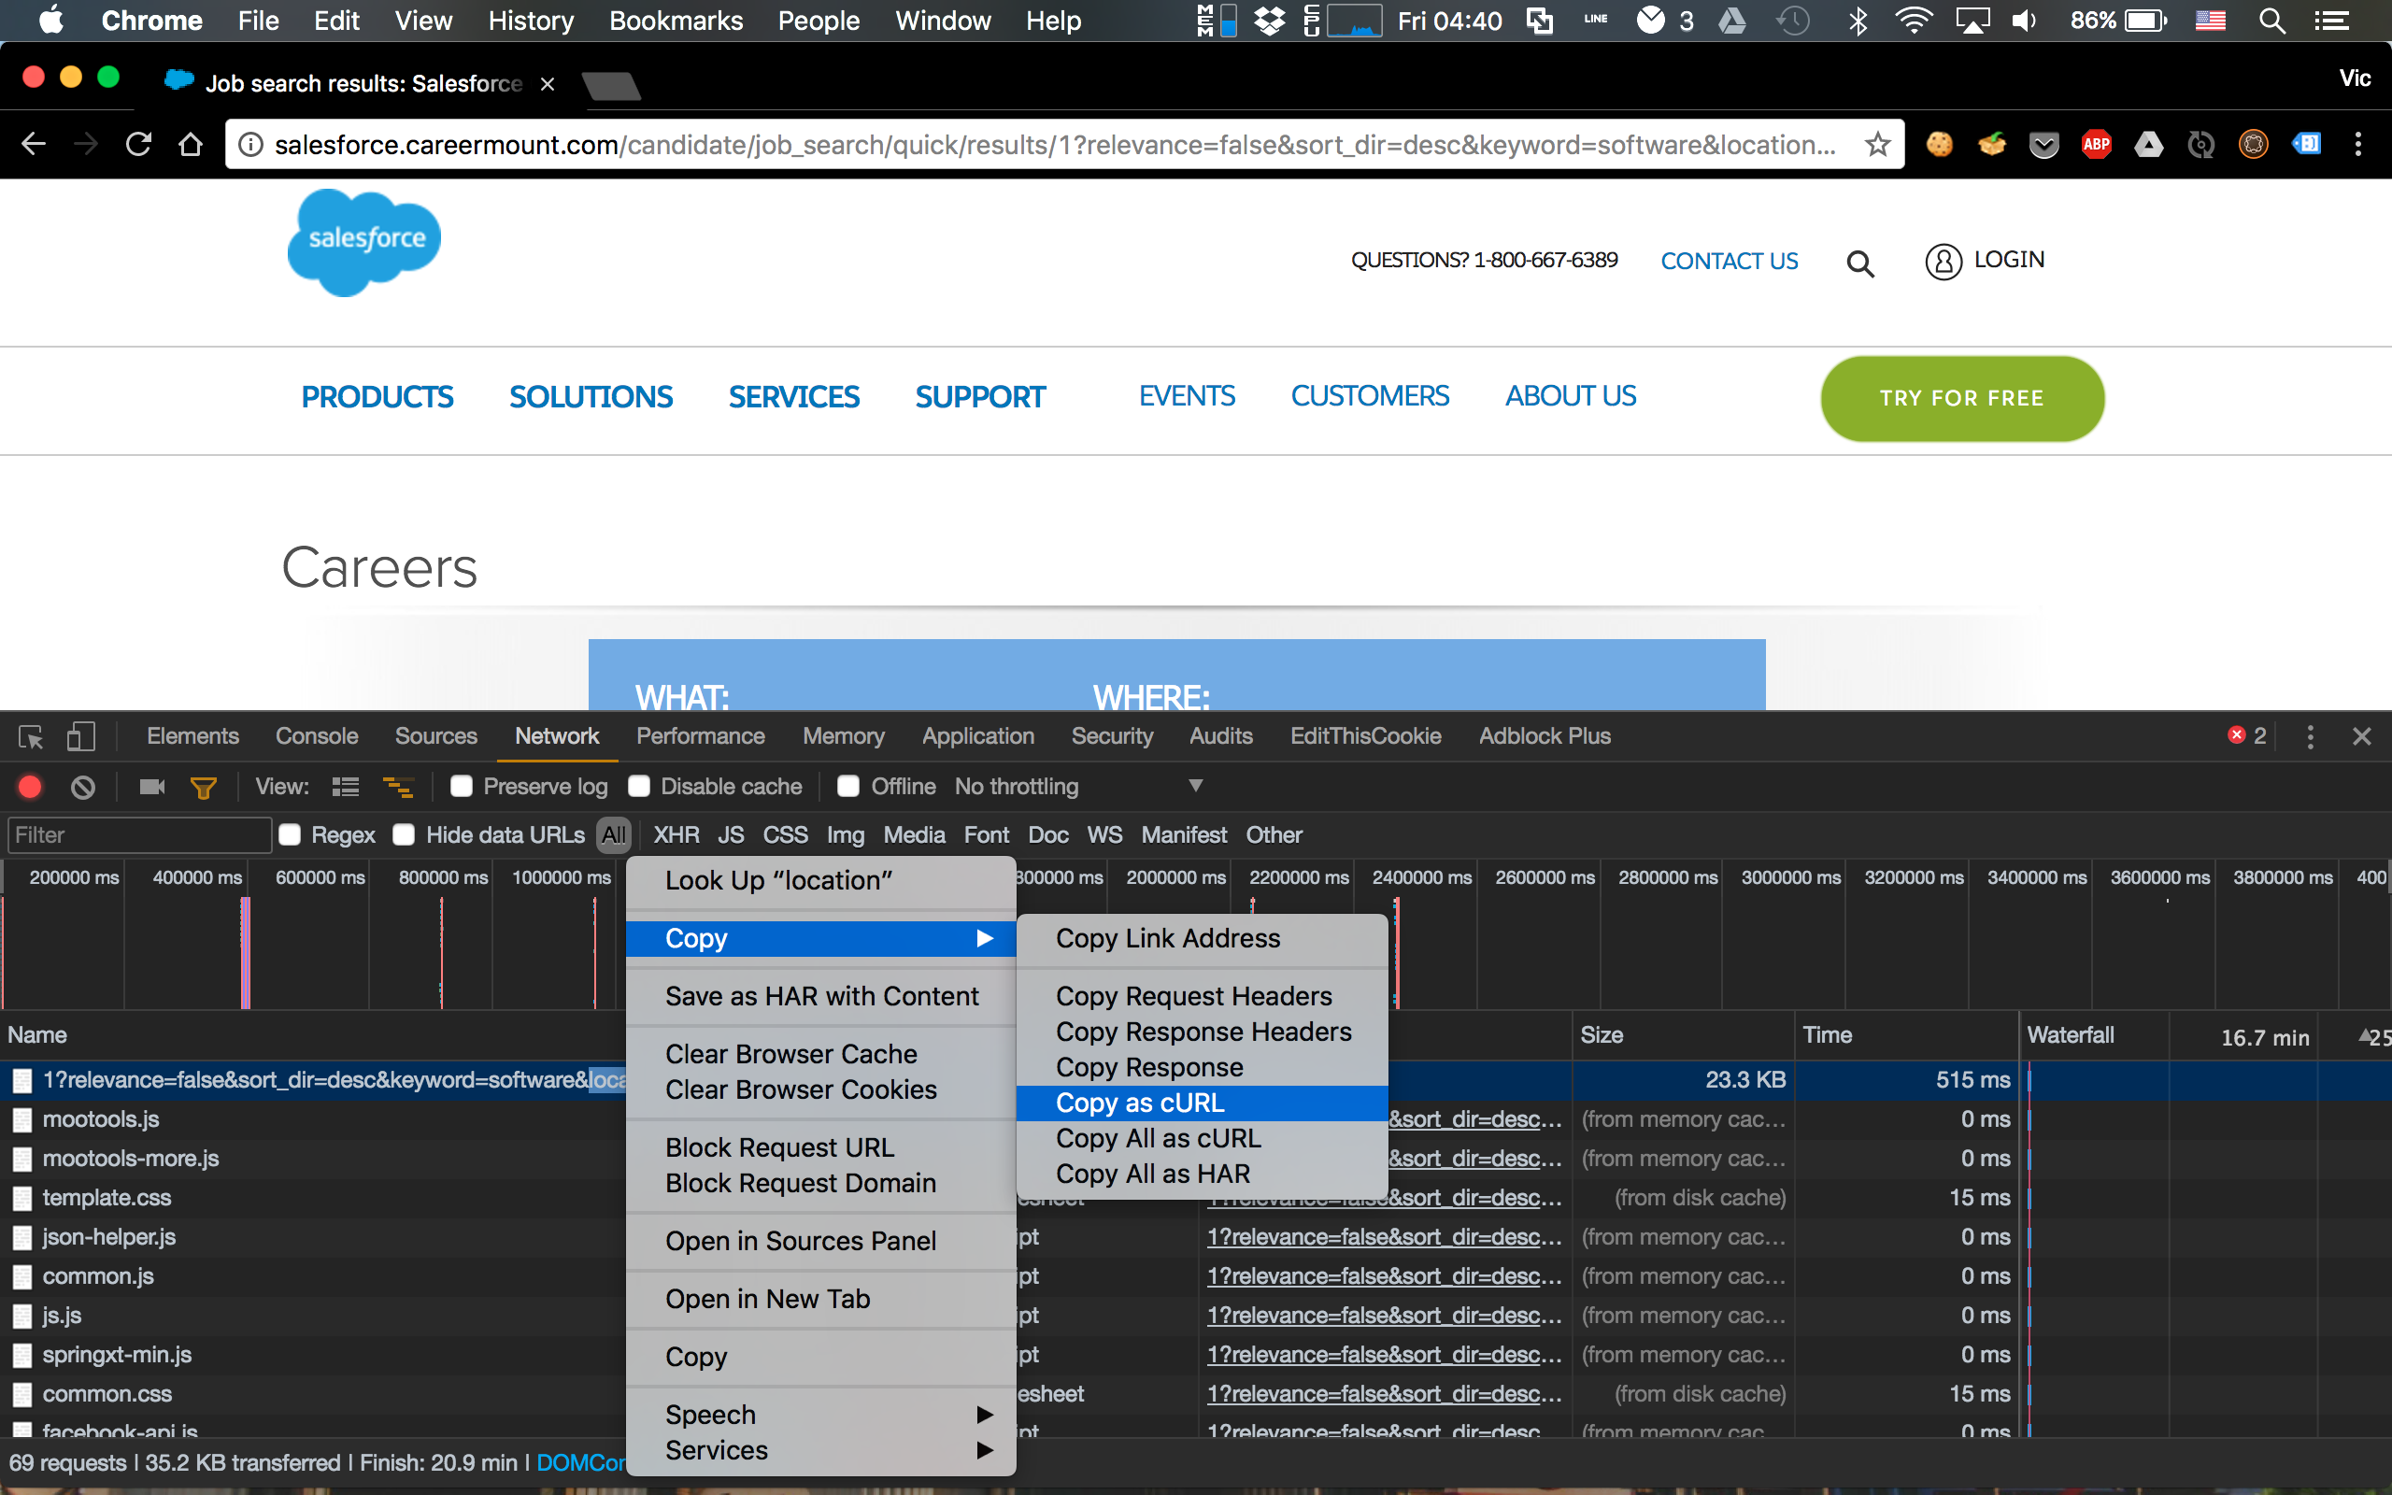Click the red error count indicator
Screen dimensions: 2392x1495
[x=2246, y=735]
